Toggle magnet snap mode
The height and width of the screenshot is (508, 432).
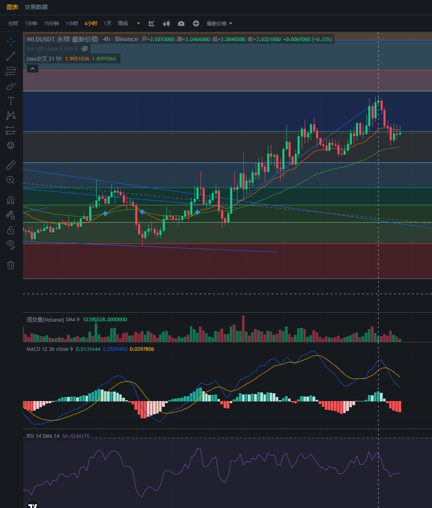[11, 200]
